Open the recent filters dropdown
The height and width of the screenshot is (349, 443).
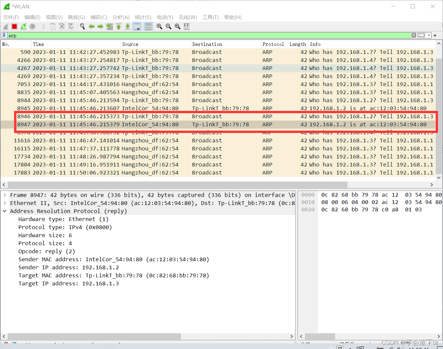[429, 35]
